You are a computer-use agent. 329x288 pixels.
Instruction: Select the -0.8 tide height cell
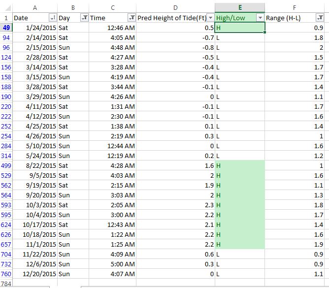coord(175,47)
